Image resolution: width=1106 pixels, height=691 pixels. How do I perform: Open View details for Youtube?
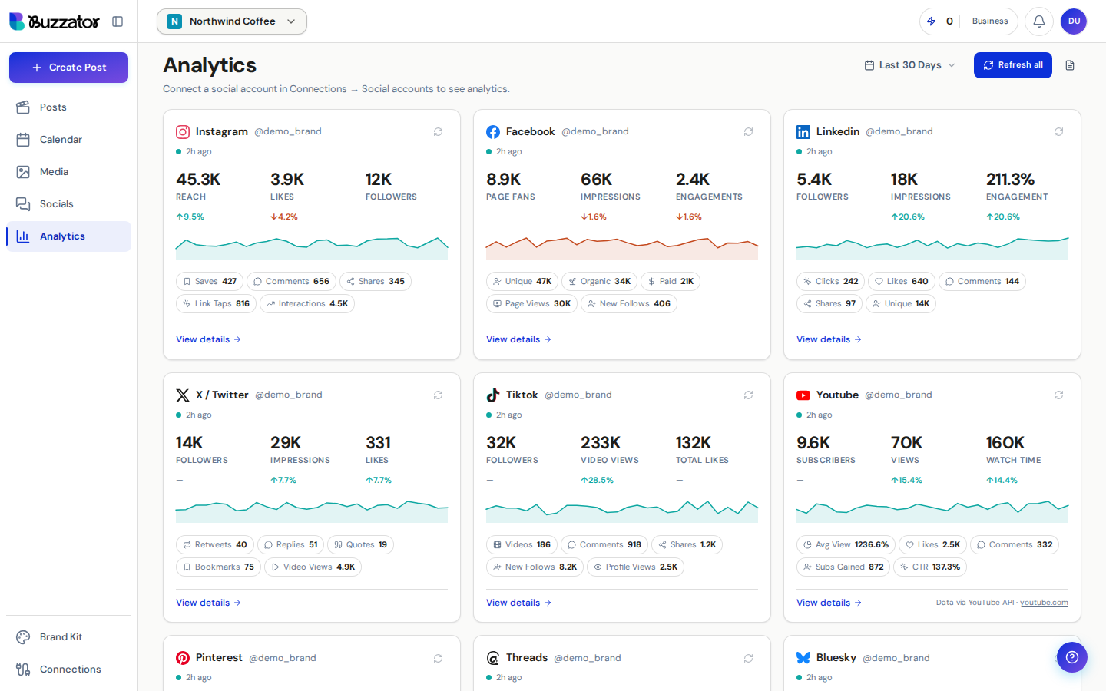pos(829,603)
